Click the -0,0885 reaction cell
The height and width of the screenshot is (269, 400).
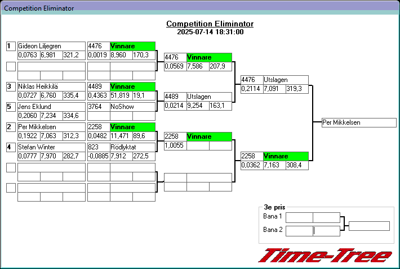(99, 156)
